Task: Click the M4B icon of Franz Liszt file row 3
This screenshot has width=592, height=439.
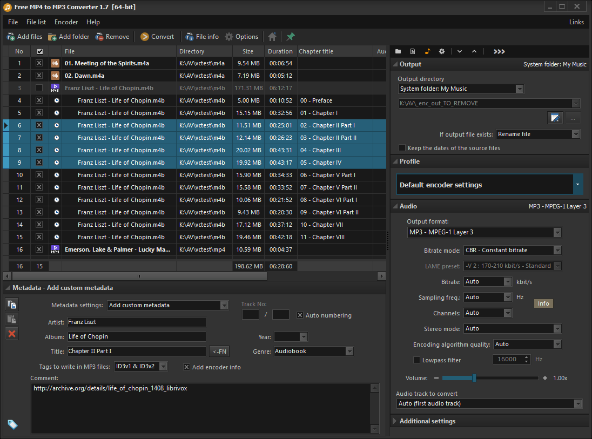Action: point(55,88)
